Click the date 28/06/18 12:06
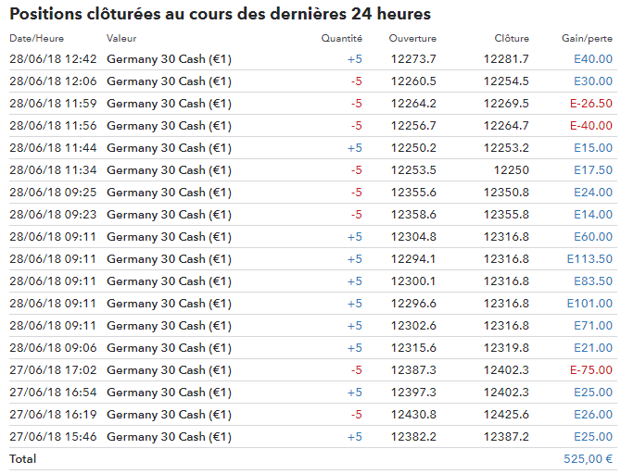 pyautogui.click(x=53, y=81)
